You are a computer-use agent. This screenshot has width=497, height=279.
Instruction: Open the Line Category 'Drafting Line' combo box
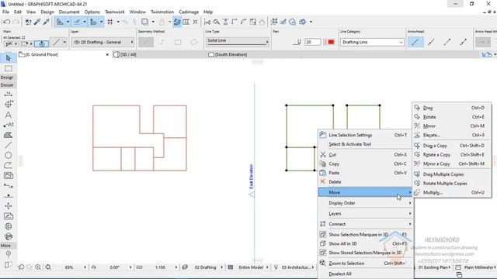[372, 42]
